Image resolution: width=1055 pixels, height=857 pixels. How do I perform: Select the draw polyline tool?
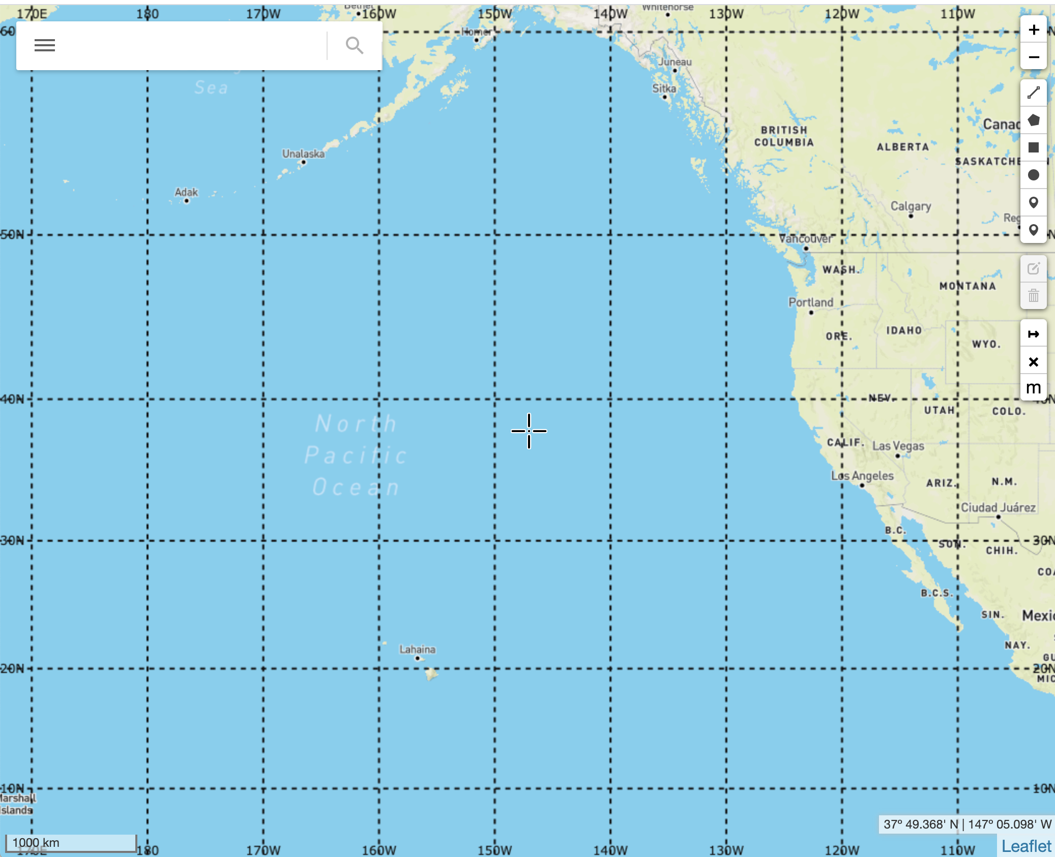(1033, 93)
